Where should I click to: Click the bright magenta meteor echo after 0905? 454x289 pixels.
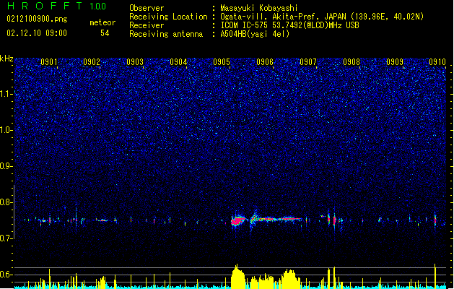(237, 221)
